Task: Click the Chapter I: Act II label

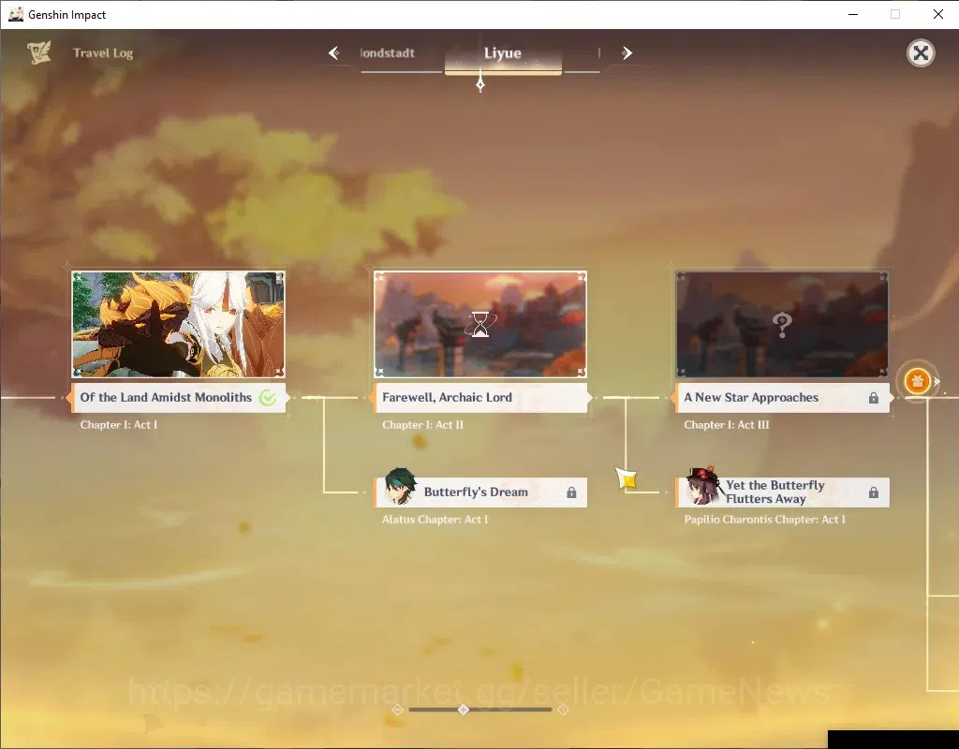Action: pyautogui.click(x=422, y=425)
